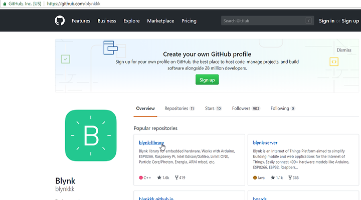Open the boards repository link
The width and height of the screenshot is (361, 200).
(x=260, y=198)
